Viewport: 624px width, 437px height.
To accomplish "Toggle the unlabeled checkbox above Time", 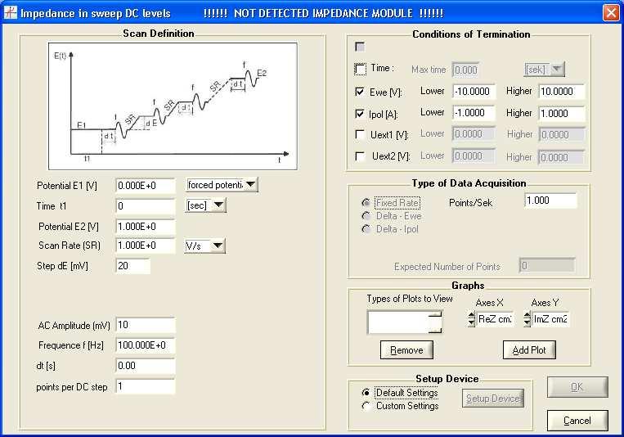I will coord(360,47).
